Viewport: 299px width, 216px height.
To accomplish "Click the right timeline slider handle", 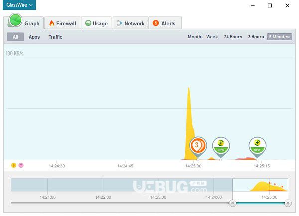I will point(288,203).
